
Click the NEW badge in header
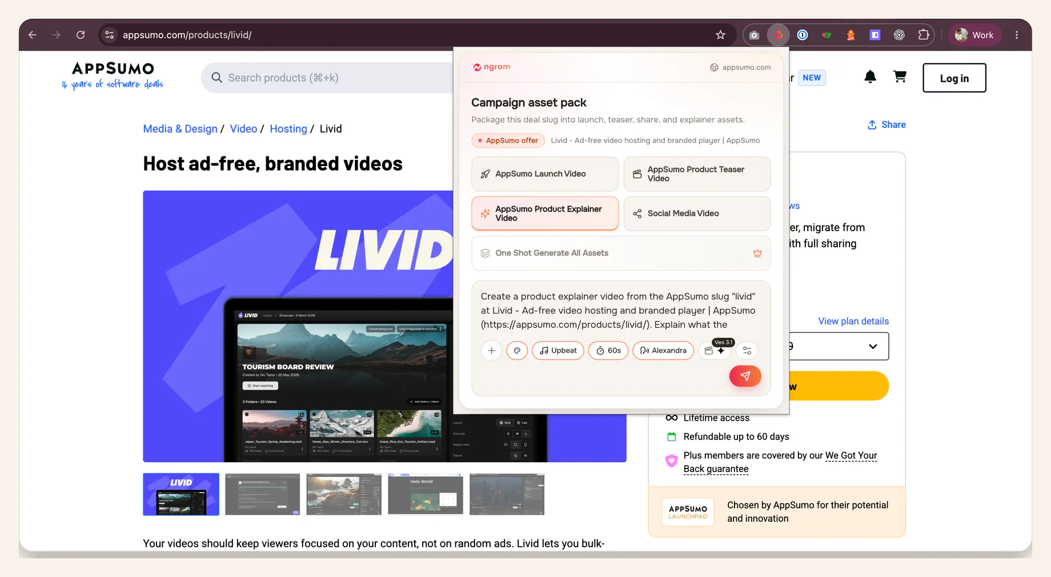[812, 78]
